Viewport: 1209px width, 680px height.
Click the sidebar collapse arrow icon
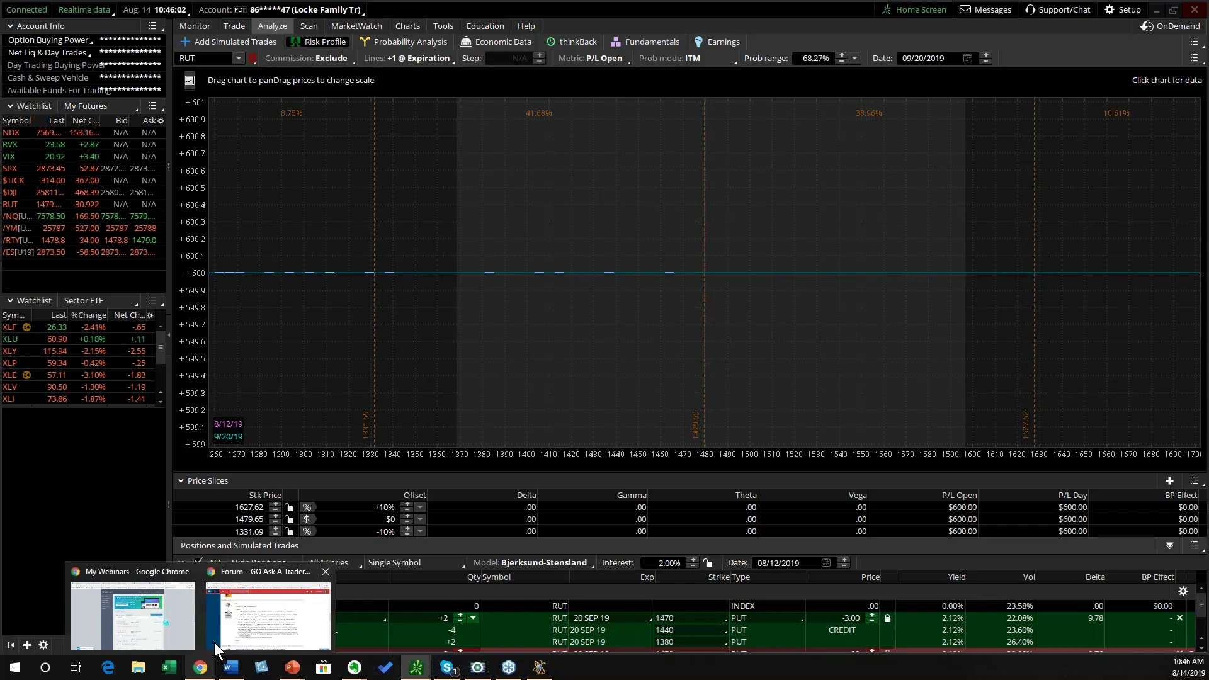[11, 645]
